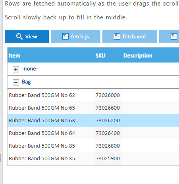The width and height of the screenshot is (179, 184).
Task: Switch to the fetch.xml tab
Action: 130,36
